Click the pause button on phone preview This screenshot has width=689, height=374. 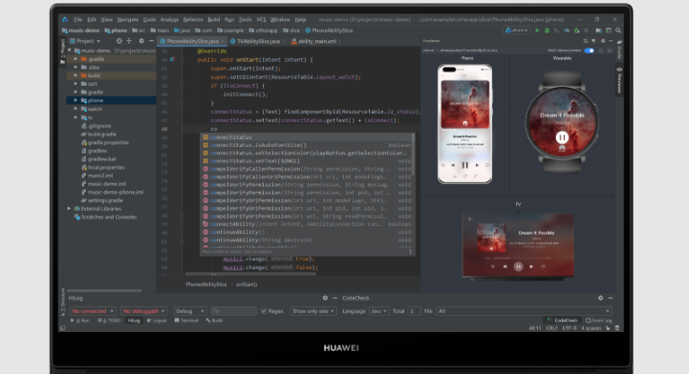tap(464, 165)
